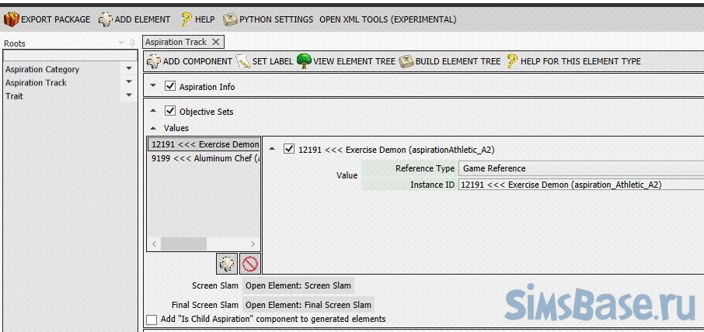
Task: Click the Export Package gift icon
Action: pos(11,19)
